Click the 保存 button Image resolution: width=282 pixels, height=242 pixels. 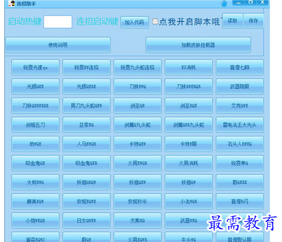point(253,21)
